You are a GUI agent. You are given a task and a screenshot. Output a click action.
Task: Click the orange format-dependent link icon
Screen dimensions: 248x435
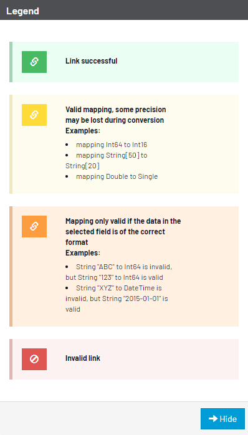point(34,226)
